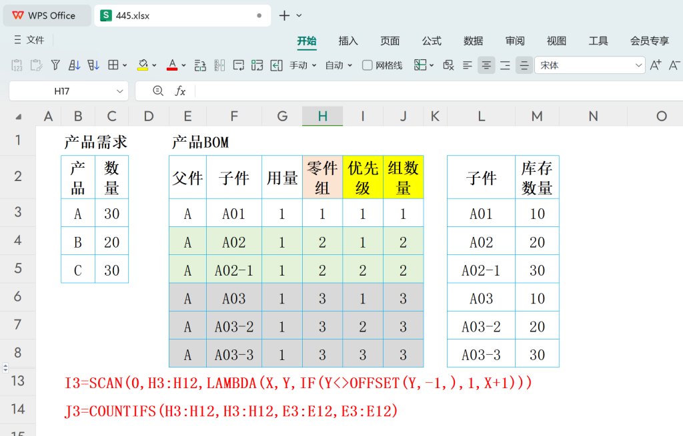
Task: Expand the Name Box H17 dropdown
Action: coord(120,91)
